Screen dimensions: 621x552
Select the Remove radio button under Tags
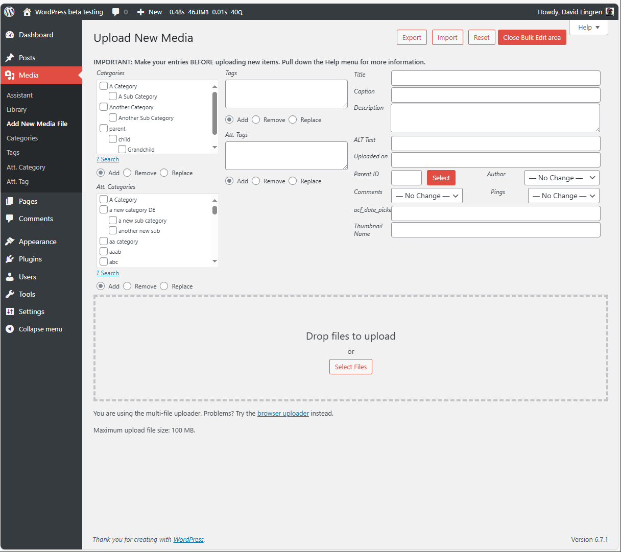[256, 119]
